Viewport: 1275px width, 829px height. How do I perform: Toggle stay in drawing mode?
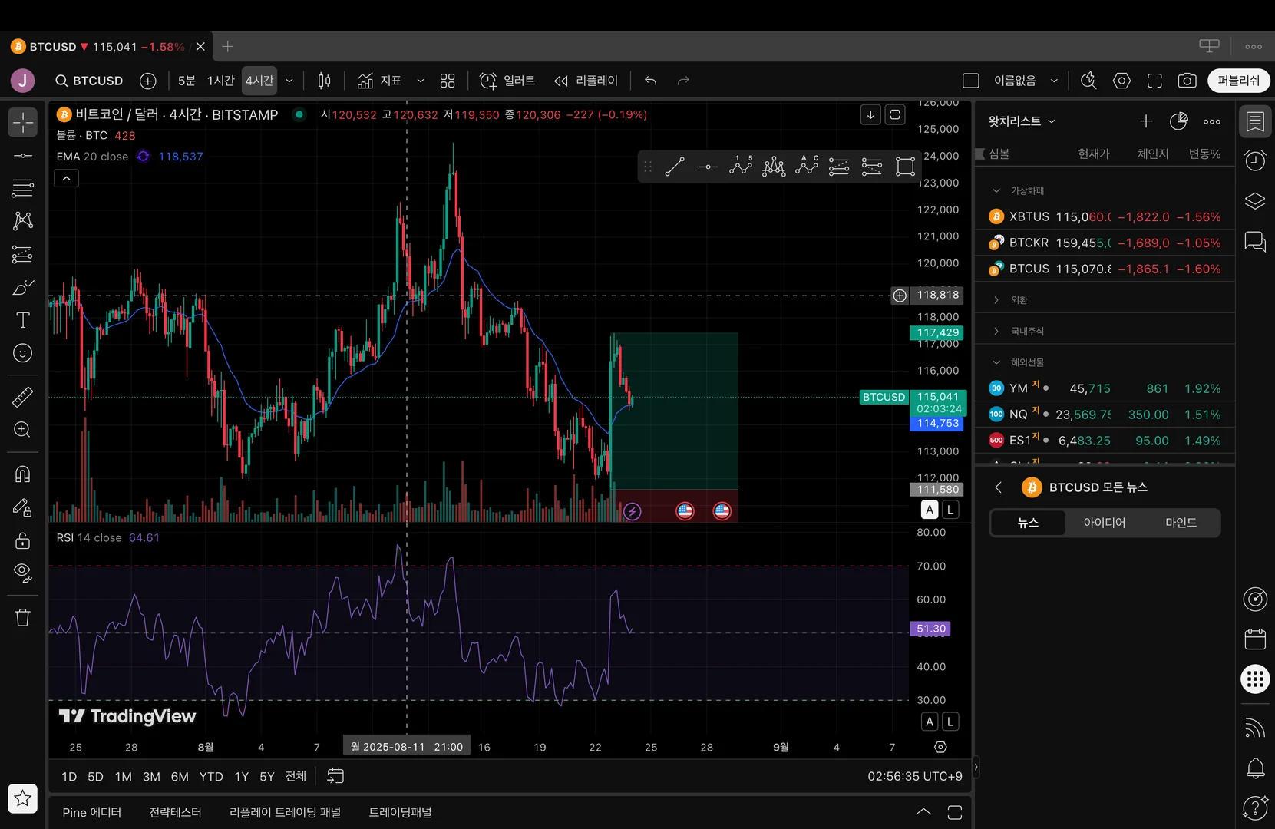[23, 507]
